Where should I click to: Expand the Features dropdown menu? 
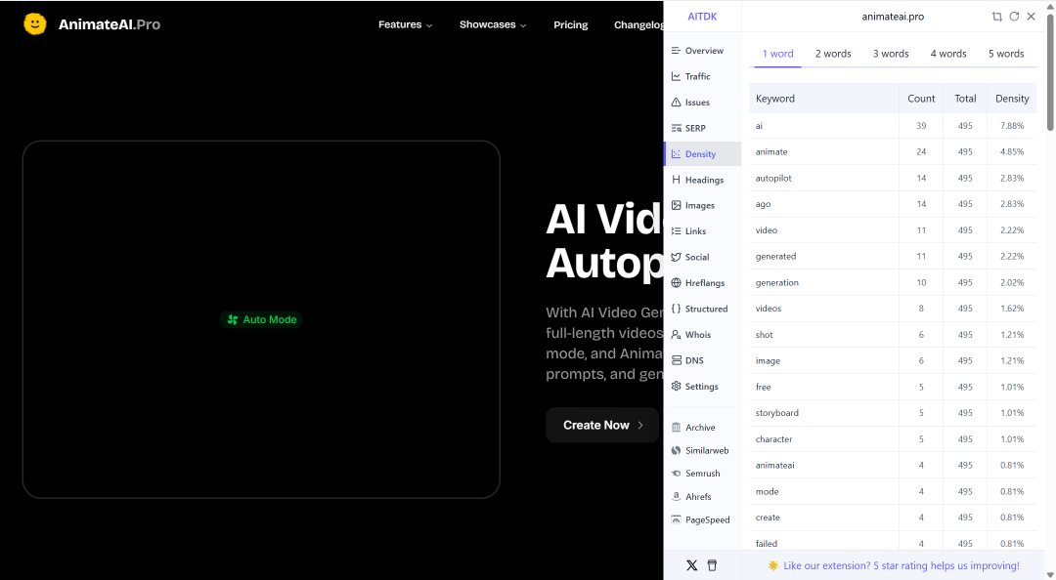[406, 24]
